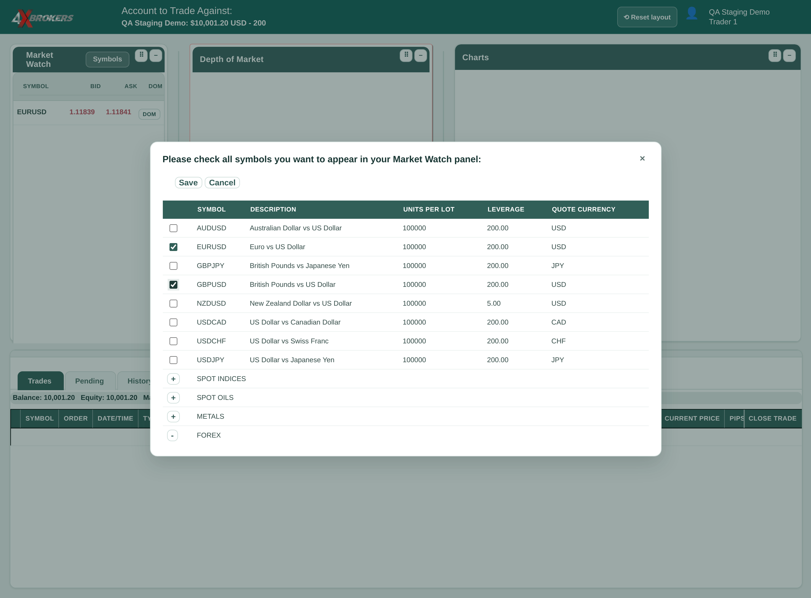The width and height of the screenshot is (811, 598).
Task: Collapse the Depth of Market panel
Action: coord(420,55)
